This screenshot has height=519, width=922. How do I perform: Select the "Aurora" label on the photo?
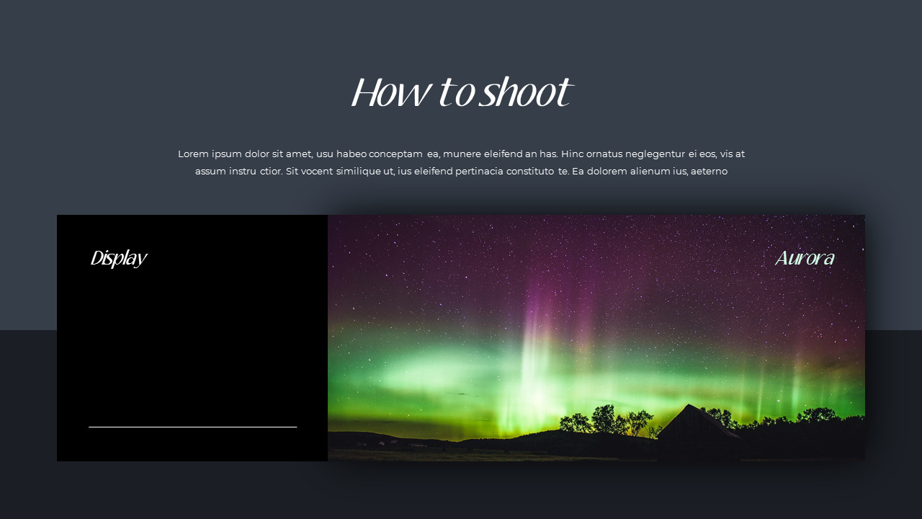pyautogui.click(x=805, y=257)
